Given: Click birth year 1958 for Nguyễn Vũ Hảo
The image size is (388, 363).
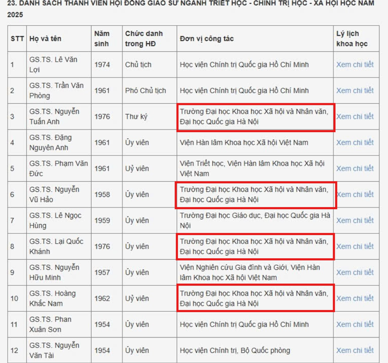Looking at the screenshot, I should [x=102, y=195].
